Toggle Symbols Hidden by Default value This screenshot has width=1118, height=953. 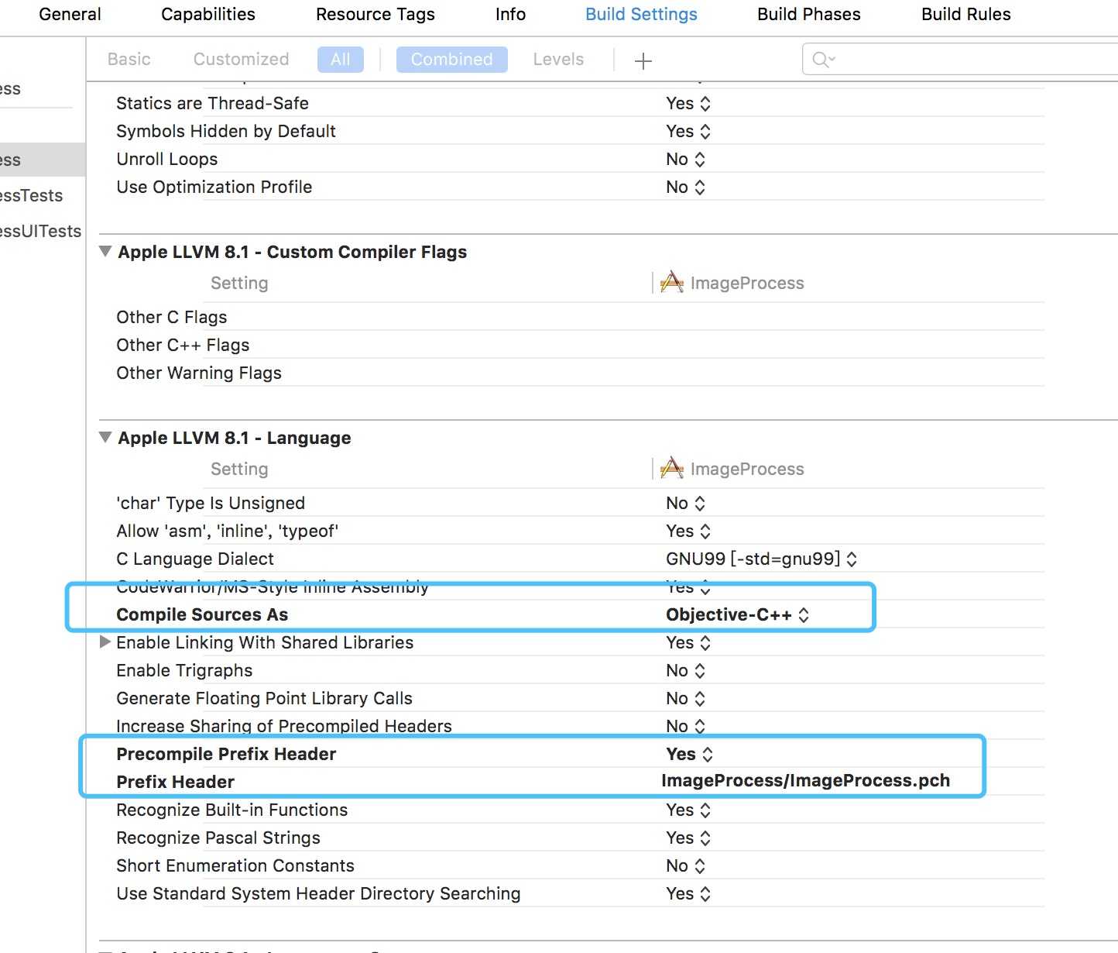(x=688, y=131)
